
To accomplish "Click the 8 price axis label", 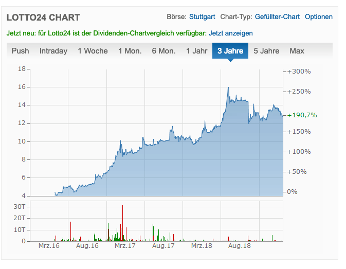I will point(24,159).
